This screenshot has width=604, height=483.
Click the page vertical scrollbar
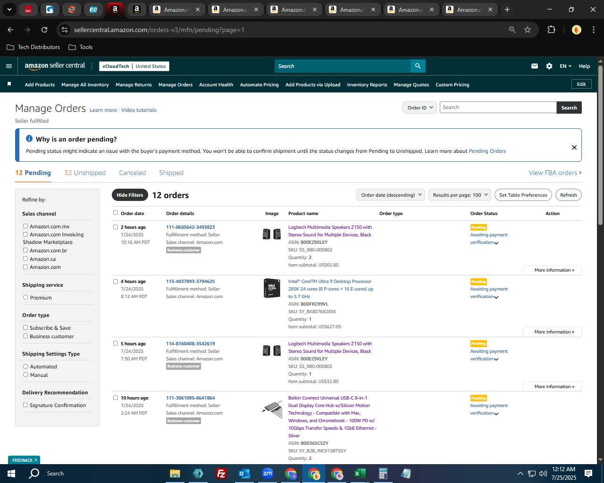(600, 146)
